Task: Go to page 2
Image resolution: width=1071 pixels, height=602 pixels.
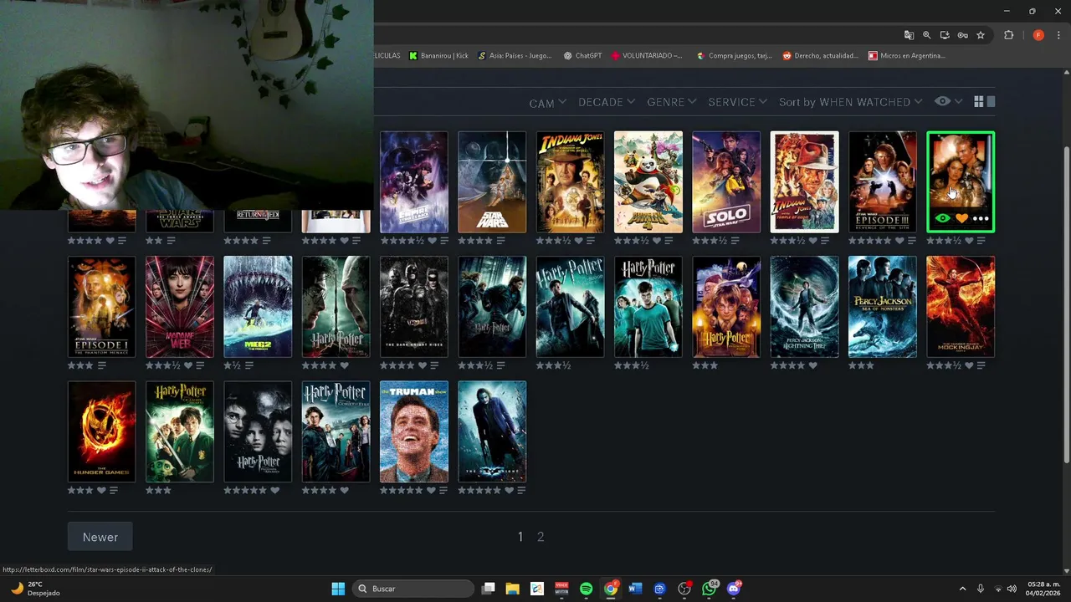Action: click(541, 537)
